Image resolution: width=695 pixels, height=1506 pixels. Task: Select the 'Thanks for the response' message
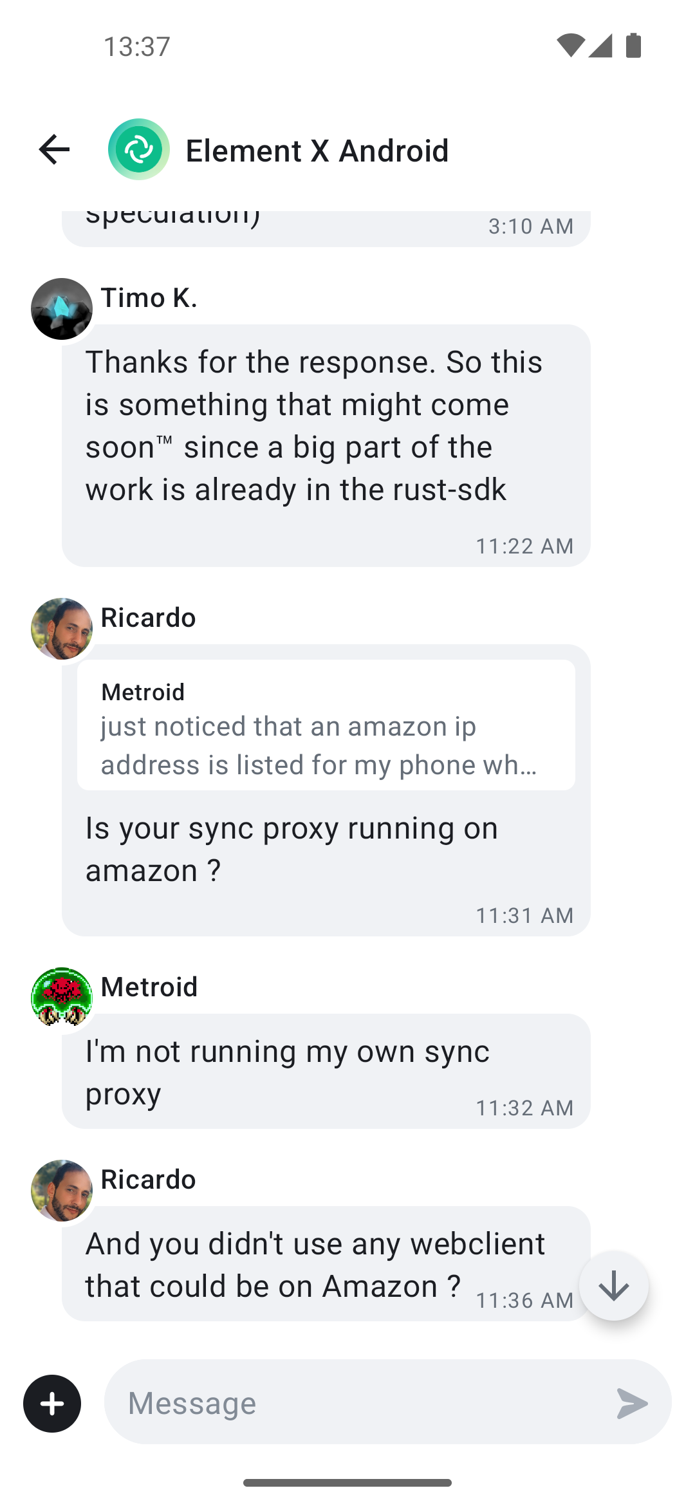coord(314,426)
